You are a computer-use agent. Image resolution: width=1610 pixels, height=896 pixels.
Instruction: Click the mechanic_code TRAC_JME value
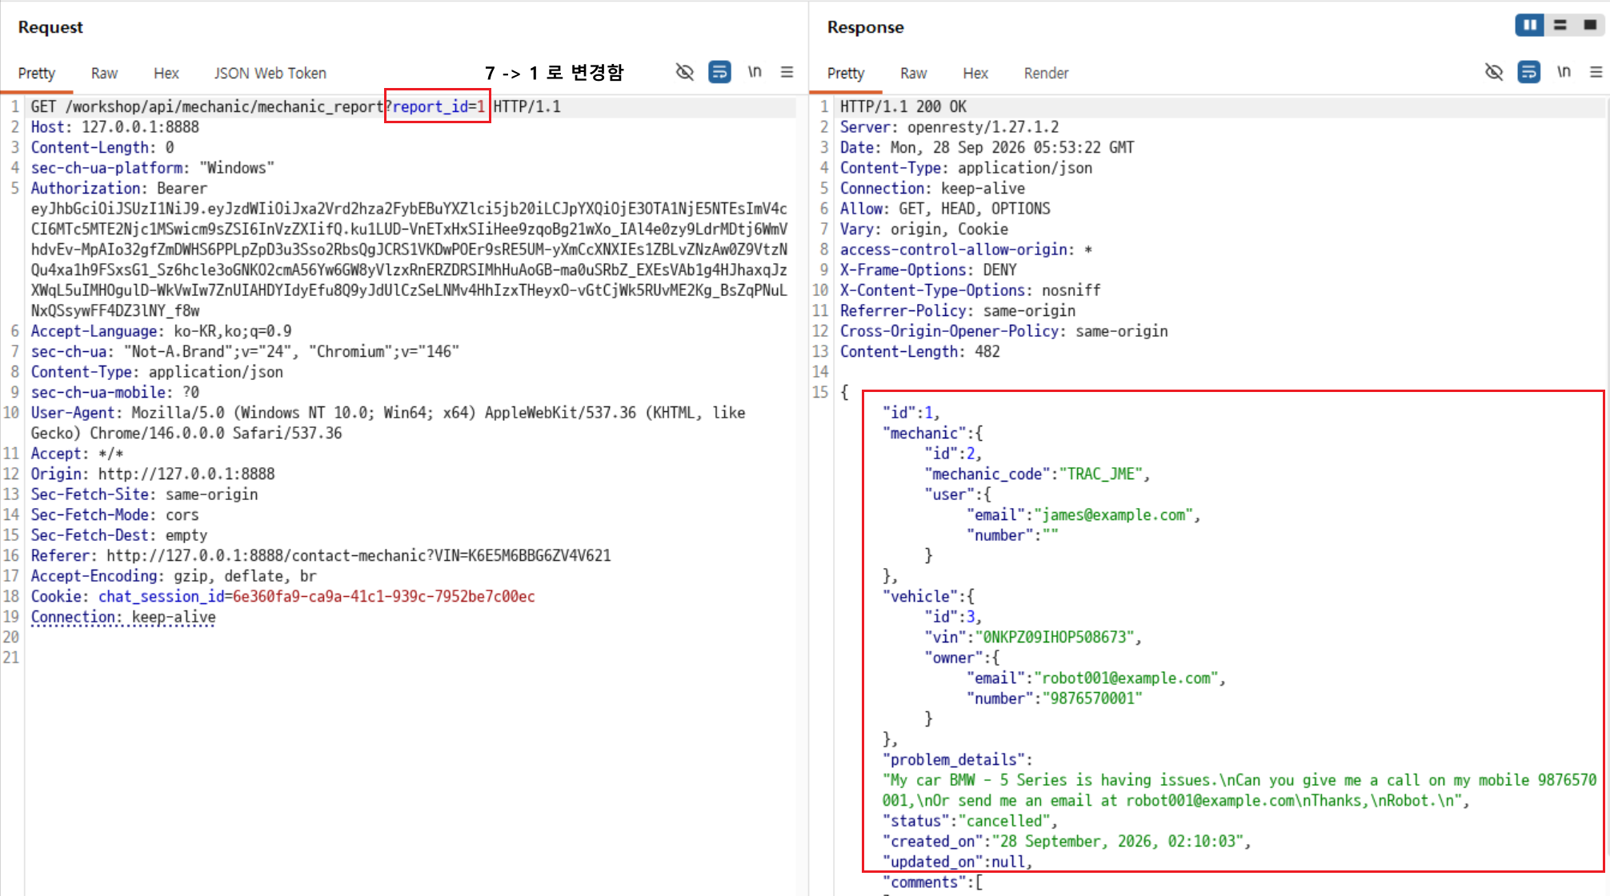(1101, 474)
